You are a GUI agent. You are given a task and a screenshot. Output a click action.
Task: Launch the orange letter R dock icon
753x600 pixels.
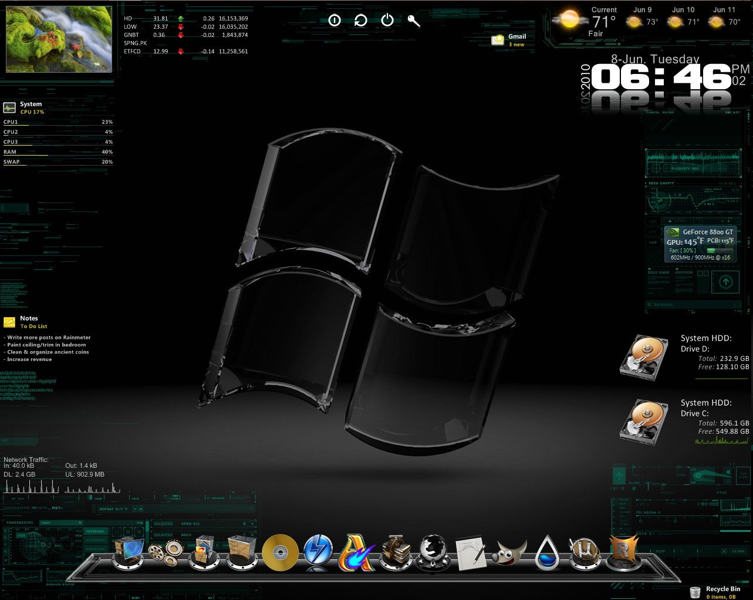(623, 552)
